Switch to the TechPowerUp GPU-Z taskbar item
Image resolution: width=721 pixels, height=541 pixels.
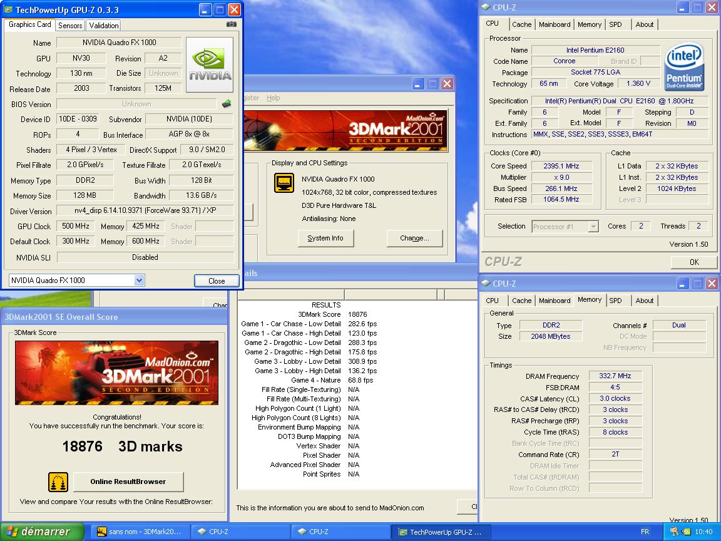click(441, 532)
